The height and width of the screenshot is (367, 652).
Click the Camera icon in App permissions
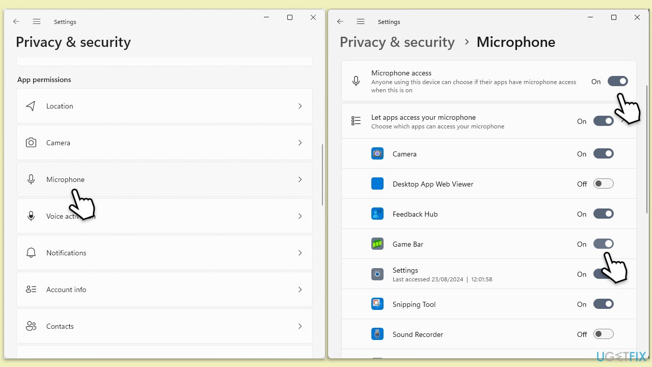[x=31, y=143]
